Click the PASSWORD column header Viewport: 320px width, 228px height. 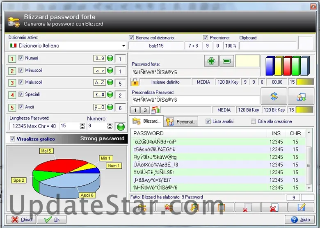pyautogui.click(x=199, y=133)
